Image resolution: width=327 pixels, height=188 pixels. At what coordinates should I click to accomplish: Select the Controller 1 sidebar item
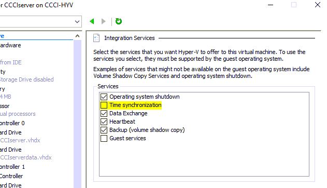click(x=12, y=167)
